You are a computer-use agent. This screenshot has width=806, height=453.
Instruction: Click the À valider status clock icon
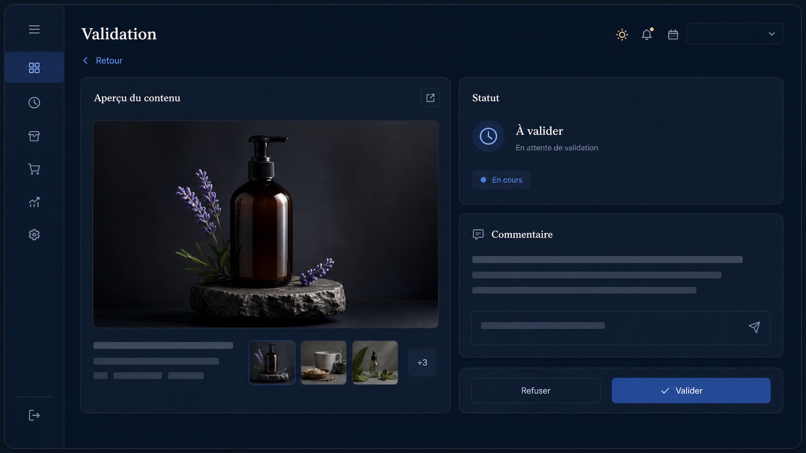pyautogui.click(x=488, y=136)
